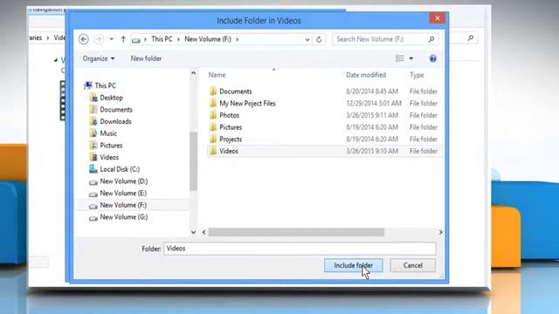Click the Folder name input field
559x314 pixels.
click(300, 249)
